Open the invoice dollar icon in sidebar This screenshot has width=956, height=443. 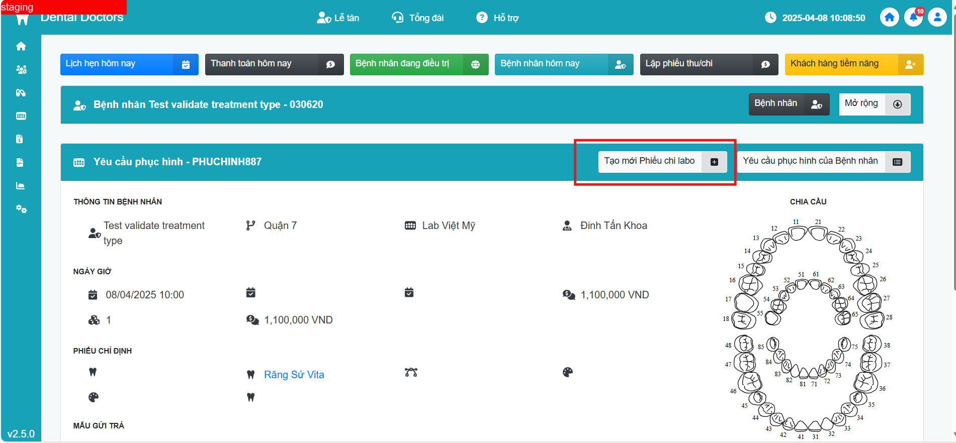click(20, 139)
